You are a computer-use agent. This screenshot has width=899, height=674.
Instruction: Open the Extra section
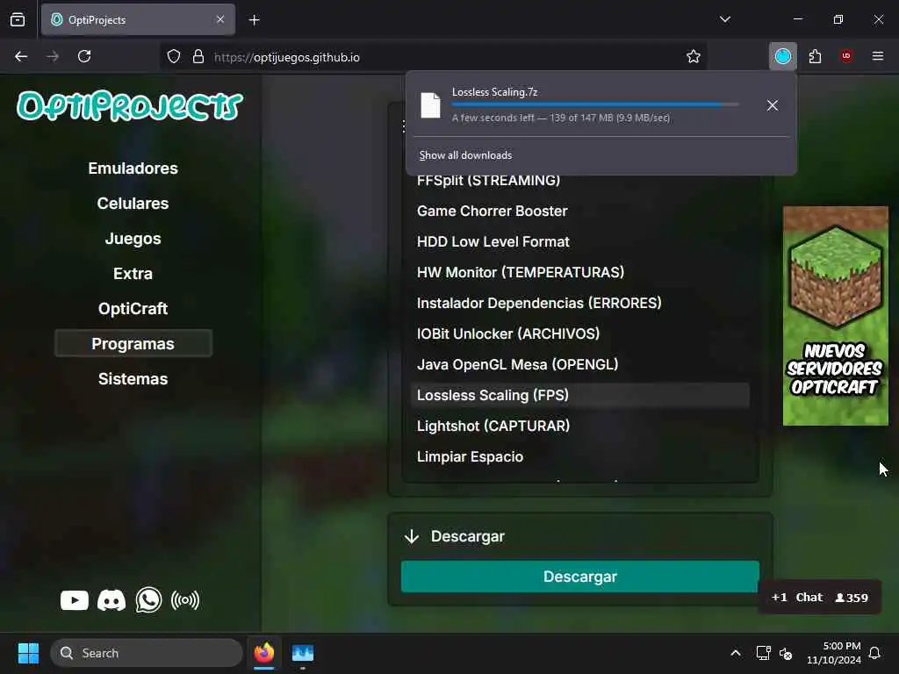click(133, 274)
